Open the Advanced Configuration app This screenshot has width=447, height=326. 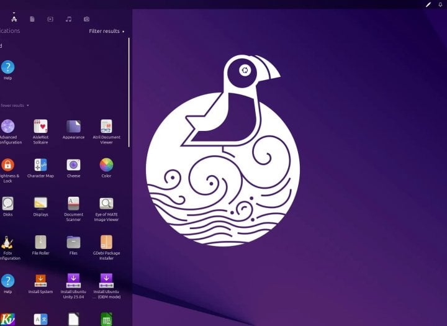pyautogui.click(x=7, y=132)
